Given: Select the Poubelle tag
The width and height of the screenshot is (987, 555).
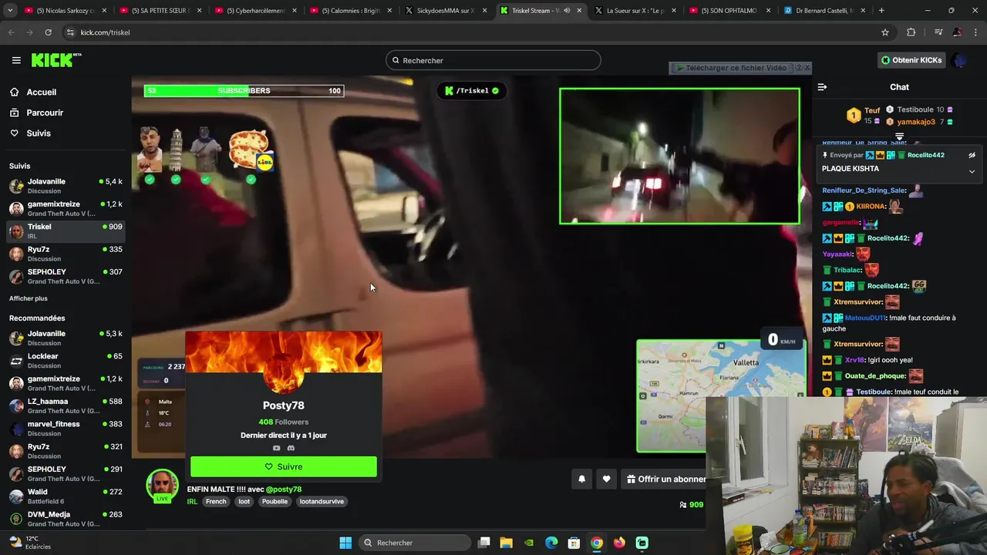Looking at the screenshot, I should (275, 501).
